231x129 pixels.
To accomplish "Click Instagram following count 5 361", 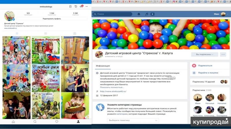I will point(76,13).
